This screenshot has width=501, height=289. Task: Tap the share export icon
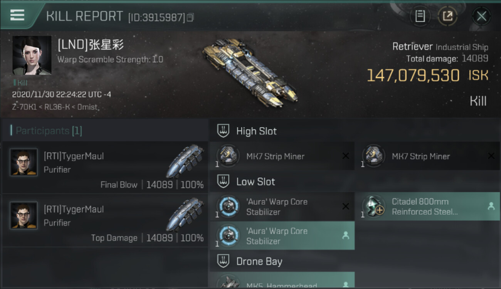[447, 16]
